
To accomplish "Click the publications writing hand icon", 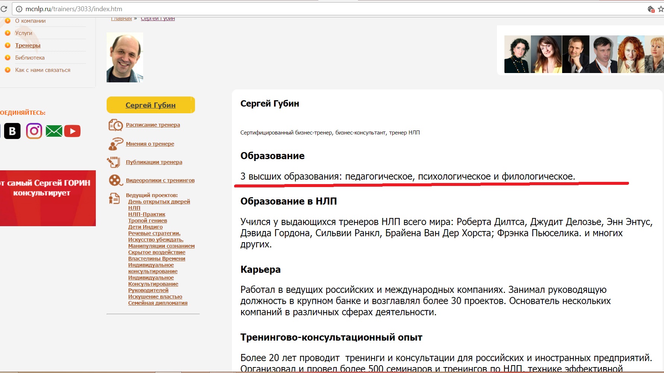I will click(114, 162).
